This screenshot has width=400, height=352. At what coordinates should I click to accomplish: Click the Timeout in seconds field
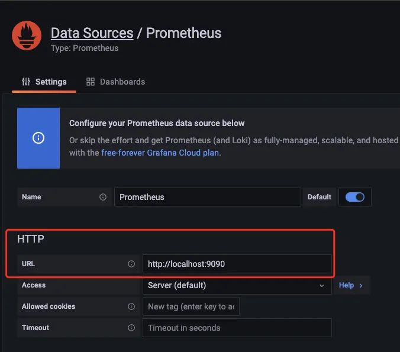click(237, 328)
